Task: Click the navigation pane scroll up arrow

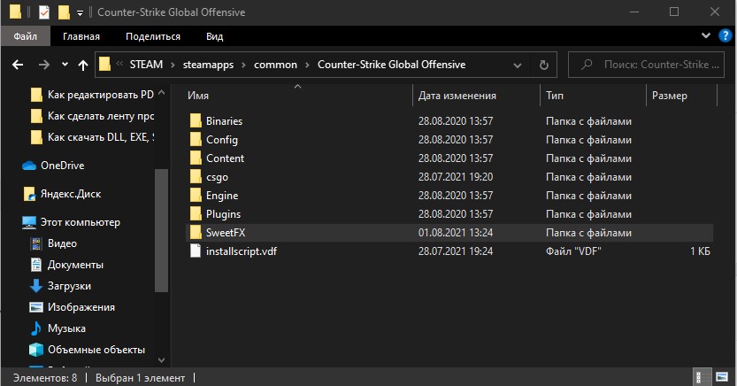Action: tap(161, 93)
